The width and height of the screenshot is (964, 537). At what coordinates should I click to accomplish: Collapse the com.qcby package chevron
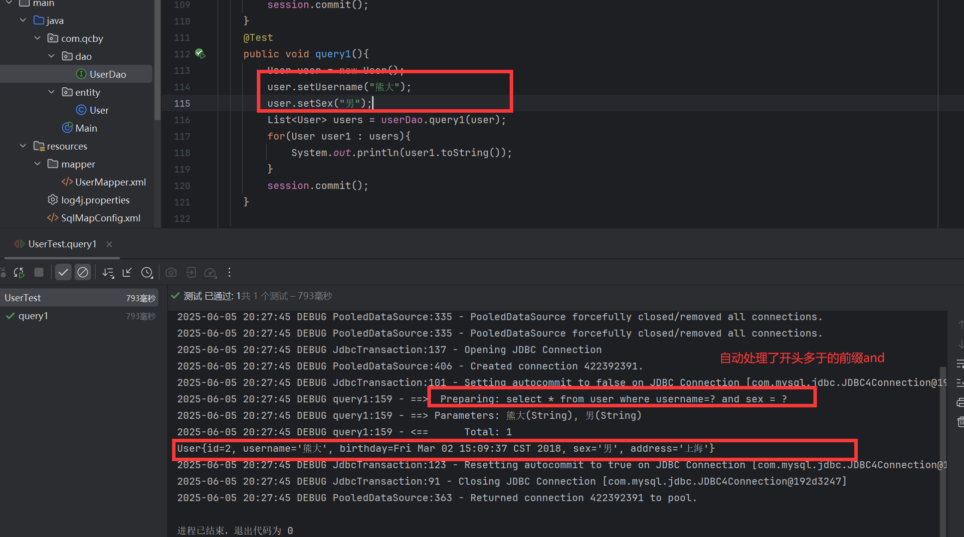pos(37,38)
